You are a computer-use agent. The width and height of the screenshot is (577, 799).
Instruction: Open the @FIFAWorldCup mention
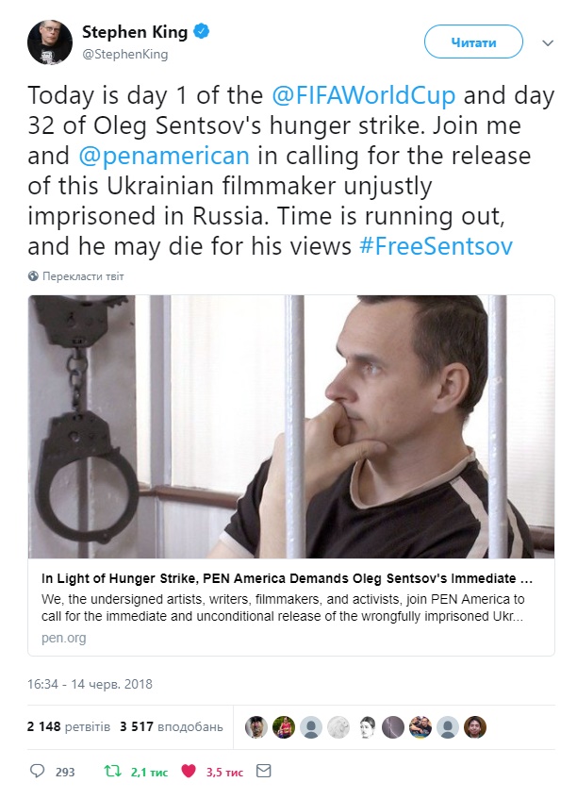tap(364, 96)
